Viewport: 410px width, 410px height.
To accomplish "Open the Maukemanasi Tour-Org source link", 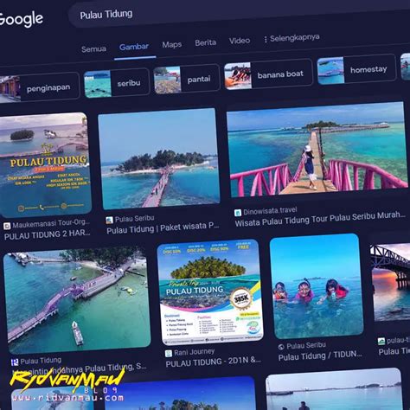I will pyautogui.click(x=51, y=223).
